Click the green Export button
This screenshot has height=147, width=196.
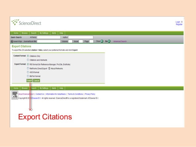[x=29, y=80]
